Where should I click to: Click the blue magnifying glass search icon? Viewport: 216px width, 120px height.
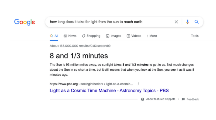point(197,22)
